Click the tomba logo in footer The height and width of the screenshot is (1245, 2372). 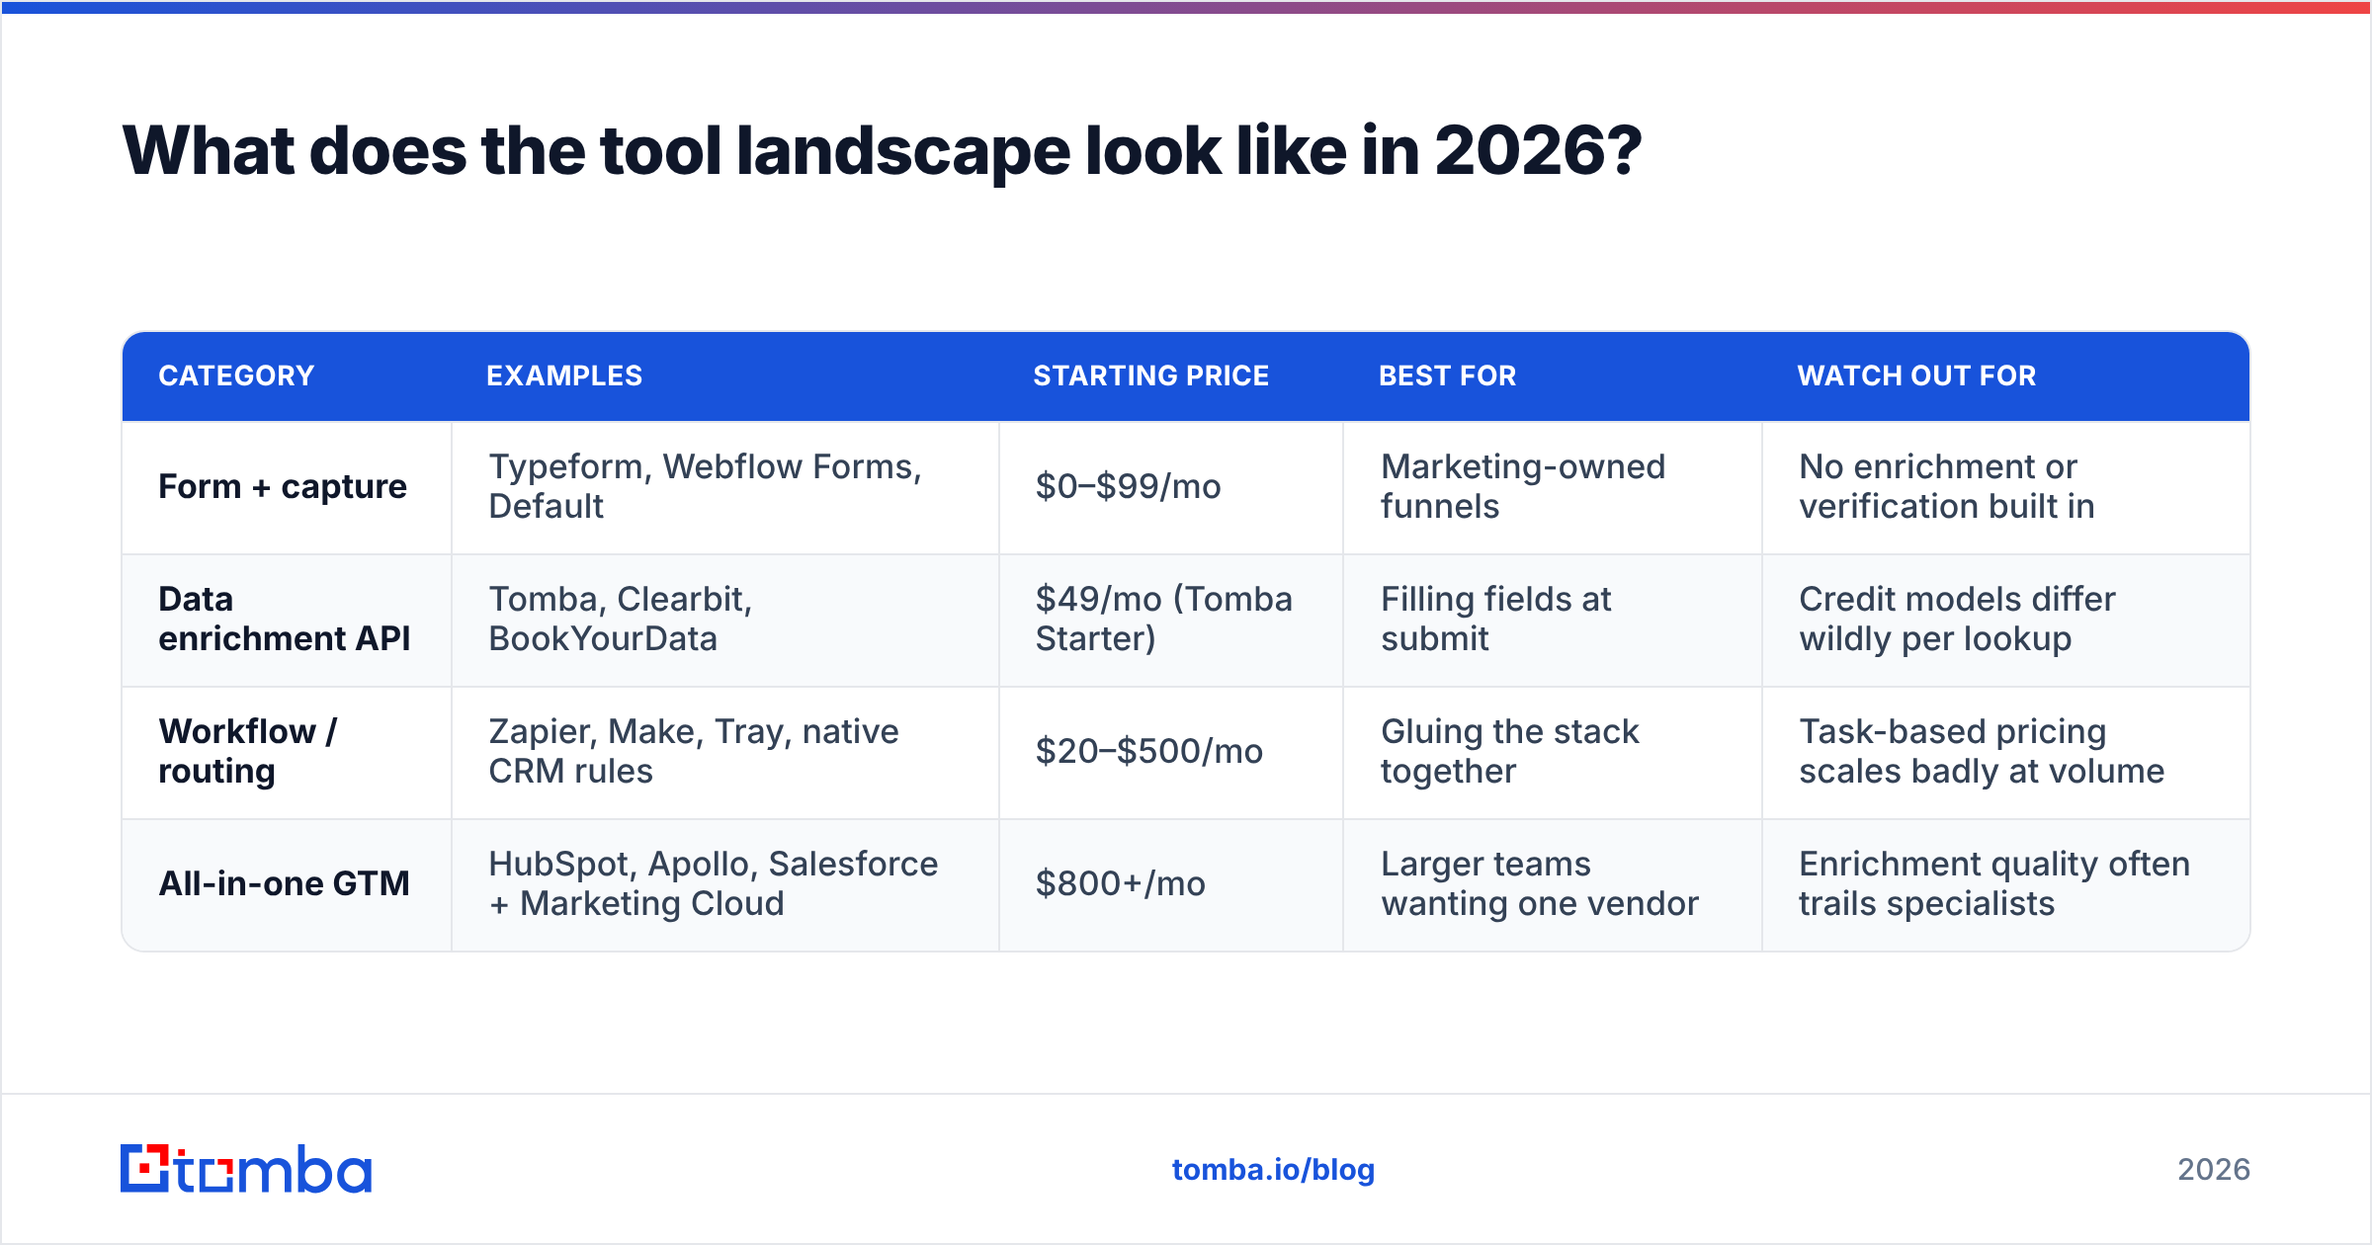tap(246, 1169)
